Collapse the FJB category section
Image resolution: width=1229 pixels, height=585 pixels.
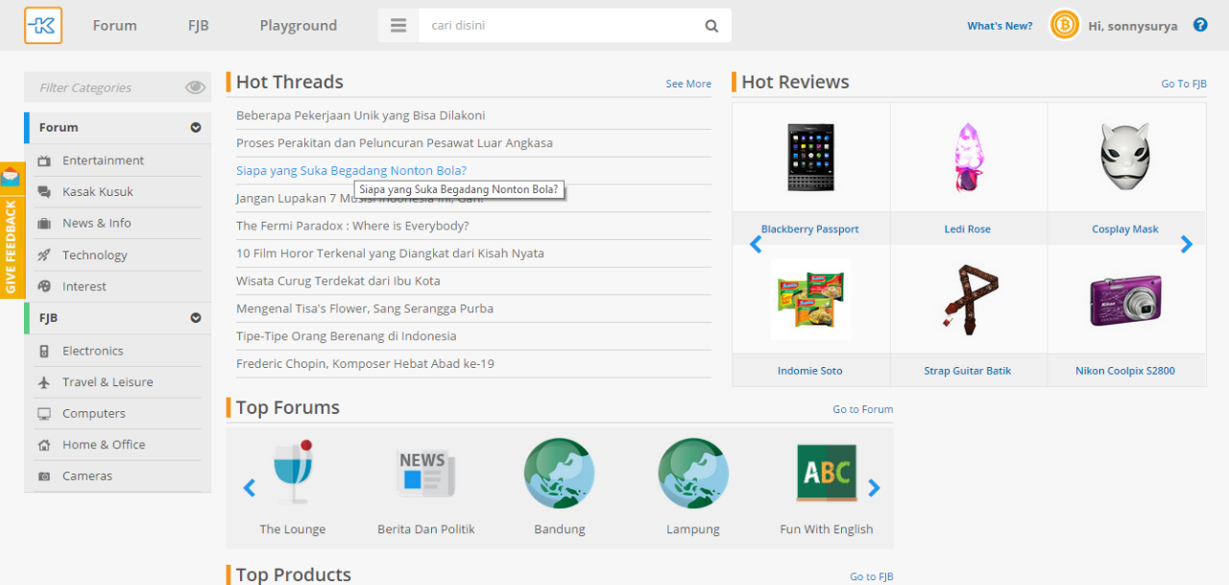coord(196,318)
